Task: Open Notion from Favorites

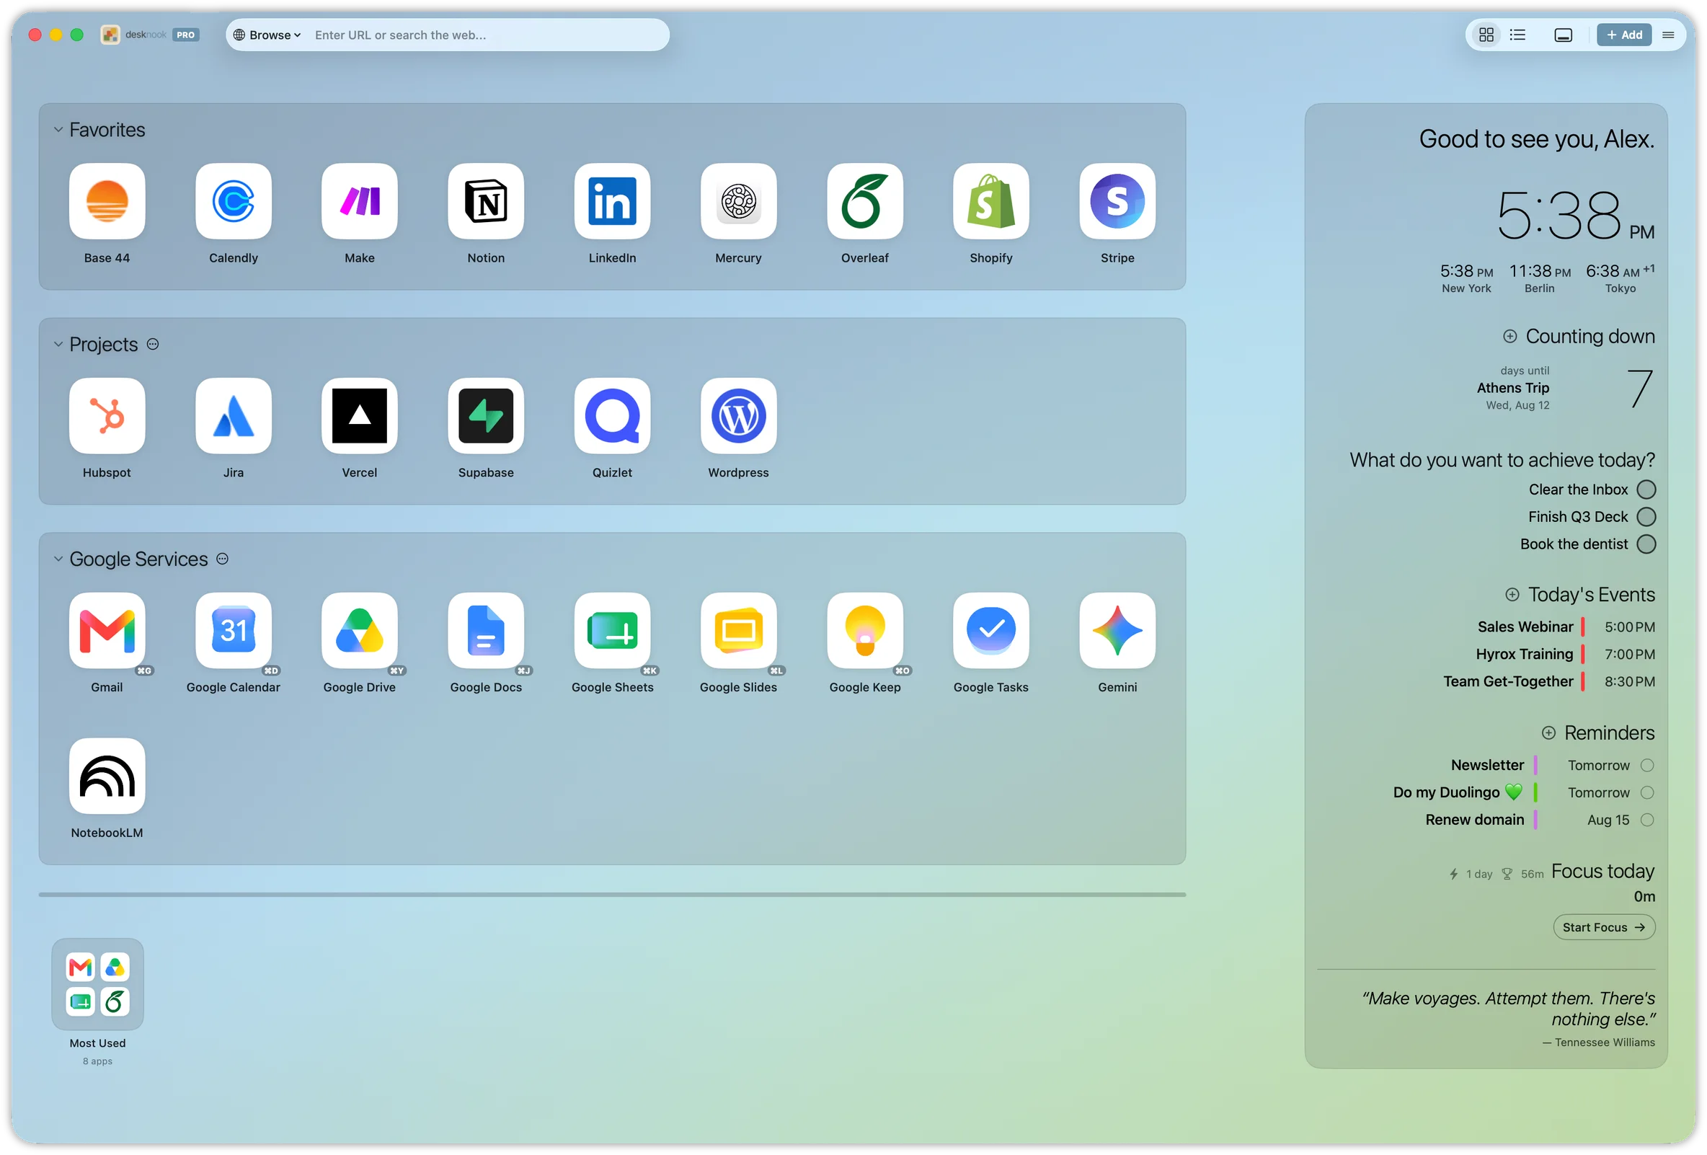Action: coord(487,200)
